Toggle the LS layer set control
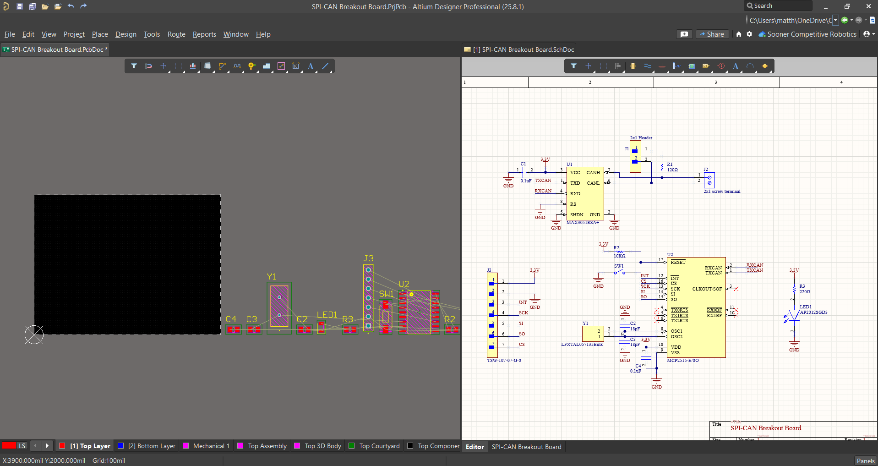This screenshot has width=878, height=466. coord(22,446)
